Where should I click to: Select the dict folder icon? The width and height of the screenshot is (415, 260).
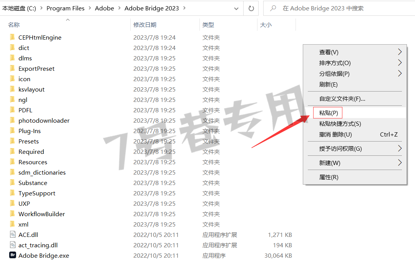click(12, 47)
